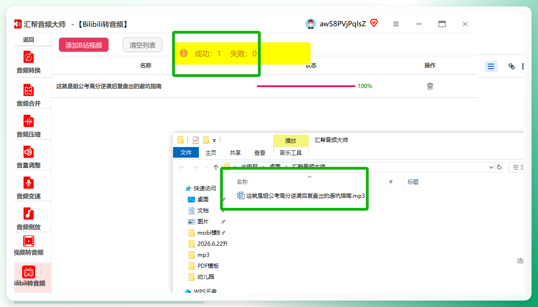Select 快速访问 in navigation pane

coord(201,189)
